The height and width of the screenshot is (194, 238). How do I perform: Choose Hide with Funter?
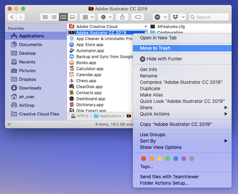(x=182, y=59)
